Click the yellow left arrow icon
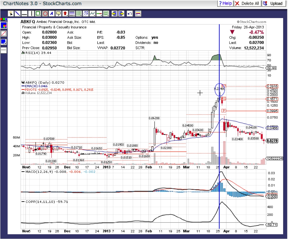The height and width of the screenshot is (239, 288). tap(114, 14)
